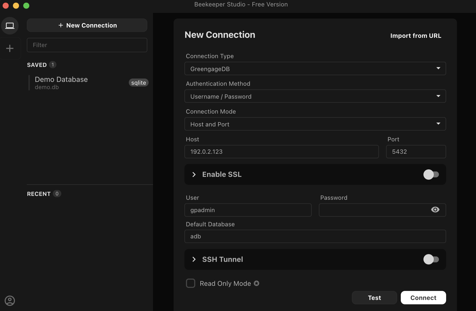
Task: Open the Connection Mode dropdown
Action: pyautogui.click(x=315, y=124)
